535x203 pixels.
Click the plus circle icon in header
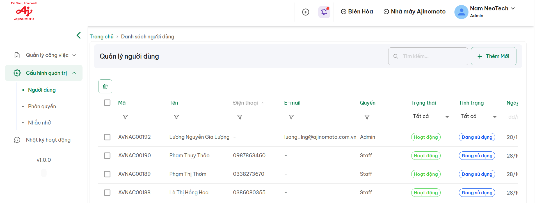point(306,12)
